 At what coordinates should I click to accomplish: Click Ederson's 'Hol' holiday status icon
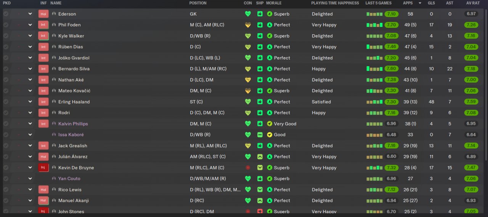point(43,14)
